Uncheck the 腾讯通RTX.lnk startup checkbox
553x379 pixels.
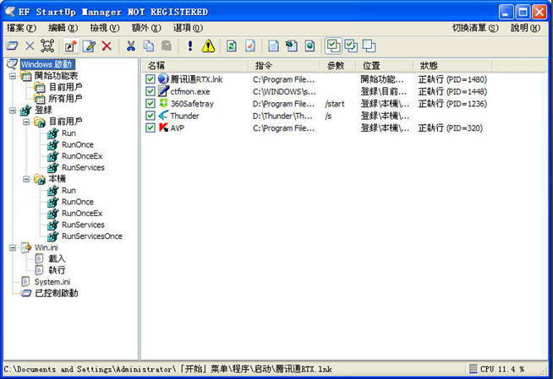coord(151,79)
